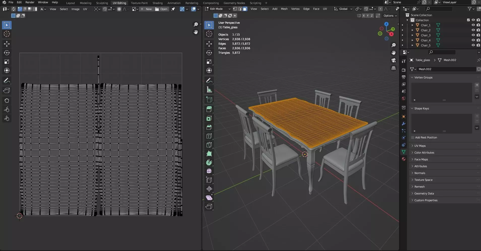Switch to face select mode in 3D viewport
This screenshot has width=481, height=251.
[x=245, y=9]
